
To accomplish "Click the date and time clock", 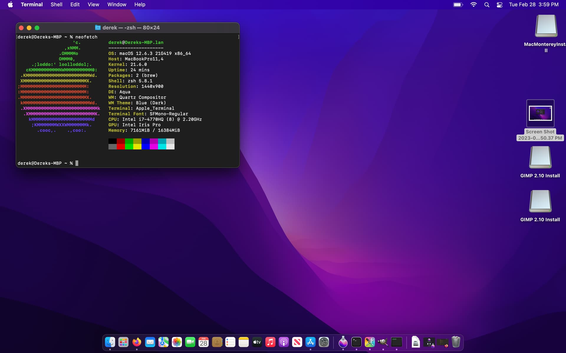I will (534, 4).
